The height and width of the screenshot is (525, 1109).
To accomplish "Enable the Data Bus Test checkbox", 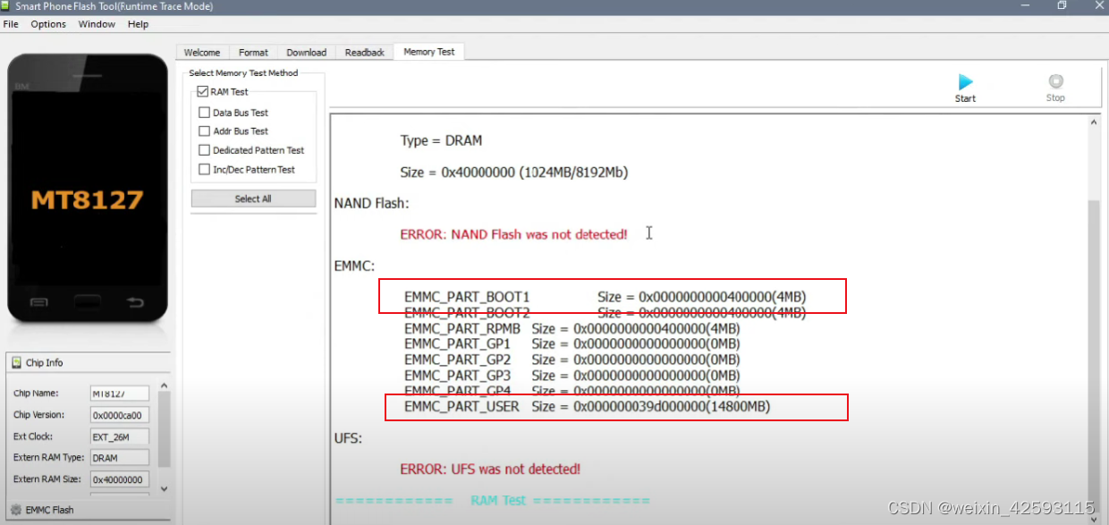I will point(204,113).
